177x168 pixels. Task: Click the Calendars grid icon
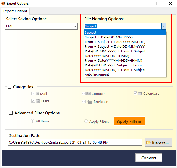(x=140, y=94)
